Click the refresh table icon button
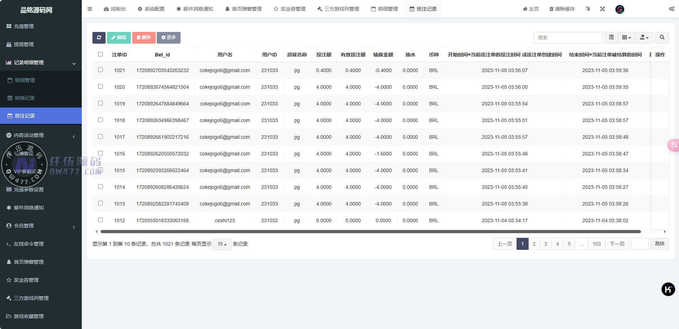Image resolution: width=679 pixels, height=329 pixels. click(x=99, y=38)
